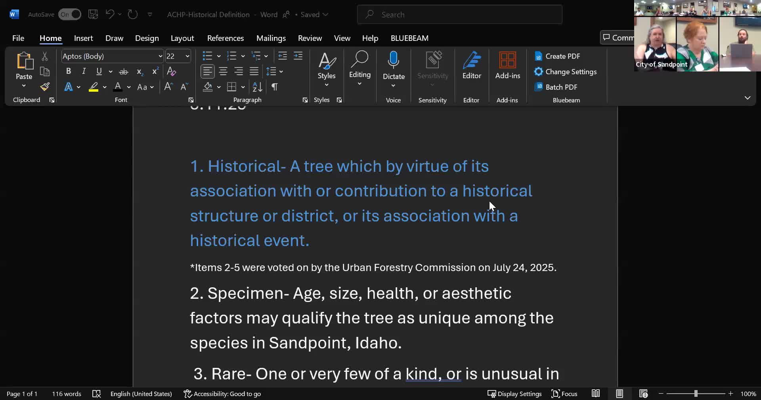Open the Numbering list dropdown arrow
The width and height of the screenshot is (761, 400).
pos(243,56)
